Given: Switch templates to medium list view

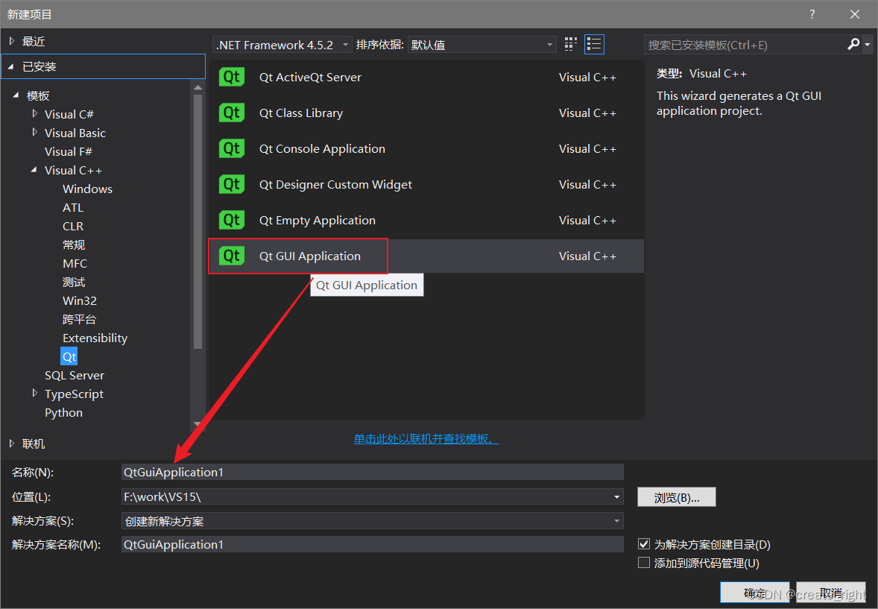Looking at the screenshot, I should (594, 44).
